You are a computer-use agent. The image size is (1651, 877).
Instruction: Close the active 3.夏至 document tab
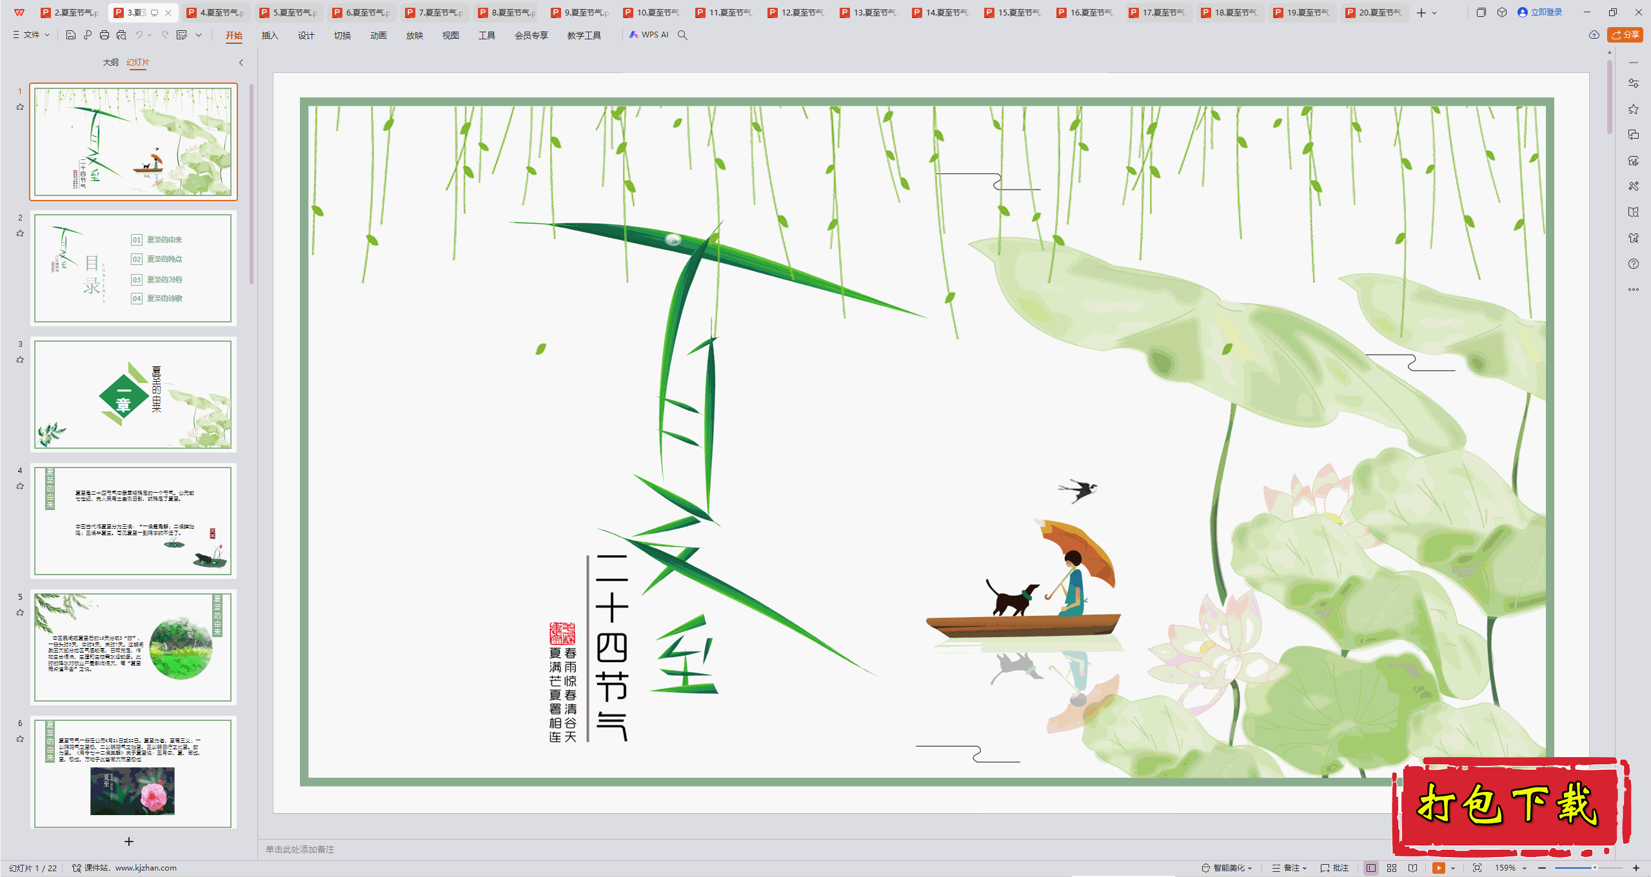[168, 12]
